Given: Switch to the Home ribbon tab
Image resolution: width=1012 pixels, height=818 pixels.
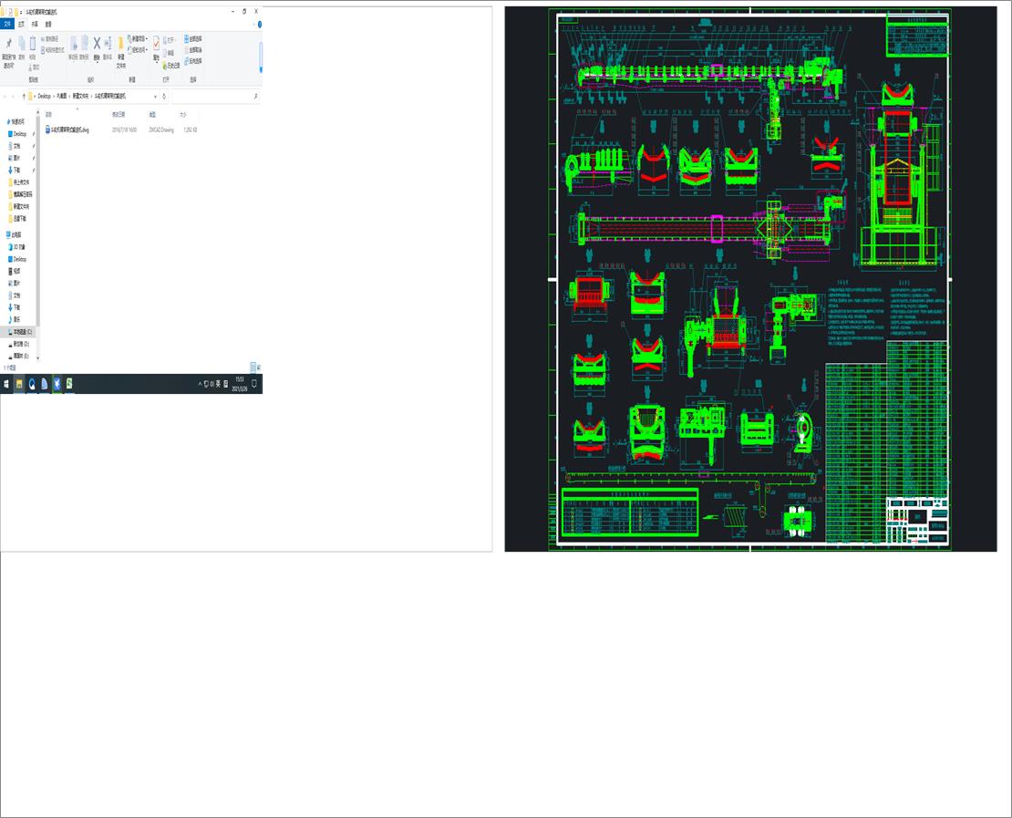Looking at the screenshot, I should pyautogui.click(x=21, y=24).
